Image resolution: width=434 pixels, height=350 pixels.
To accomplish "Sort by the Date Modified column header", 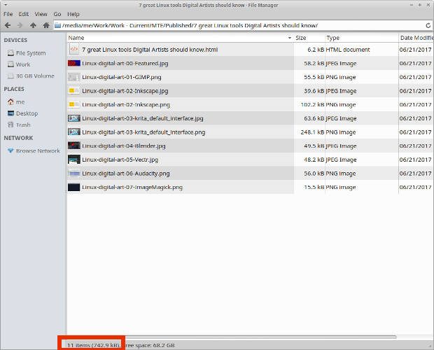I will coord(416,38).
